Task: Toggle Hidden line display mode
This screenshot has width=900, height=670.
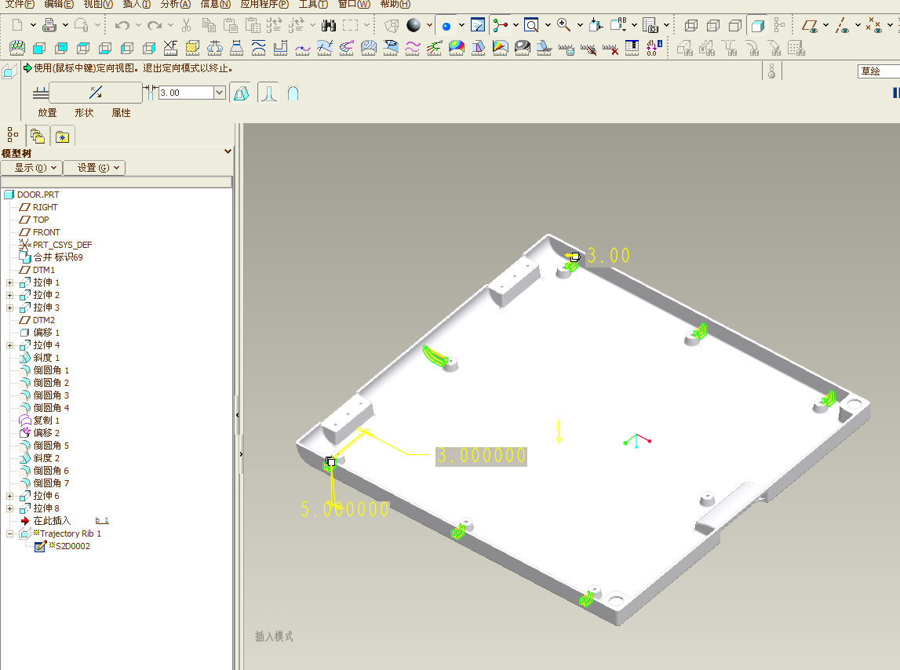Action: (713, 24)
